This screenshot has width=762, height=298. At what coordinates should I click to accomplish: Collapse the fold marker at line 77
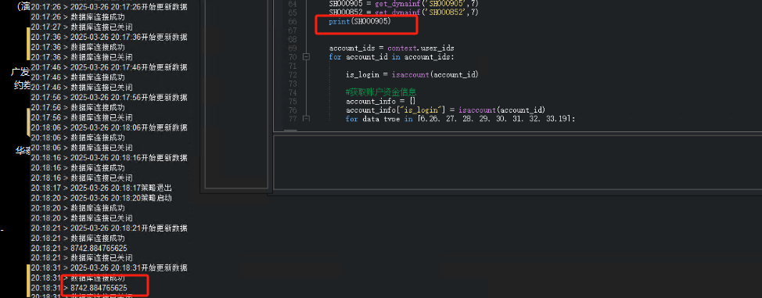click(x=306, y=118)
